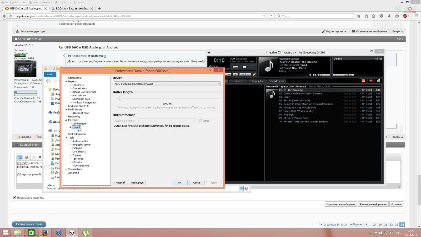Click foobar2000 volume slider
Screen dimensions: 421x237
[x=245, y=67]
